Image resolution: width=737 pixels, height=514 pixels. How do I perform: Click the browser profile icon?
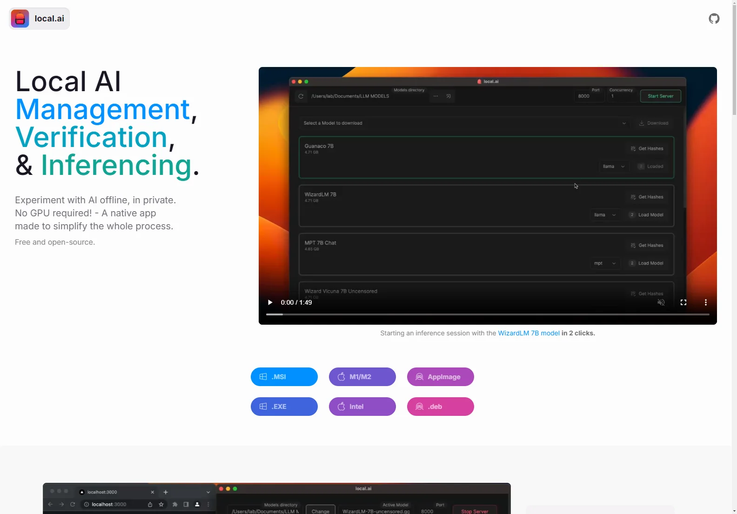coord(197,505)
